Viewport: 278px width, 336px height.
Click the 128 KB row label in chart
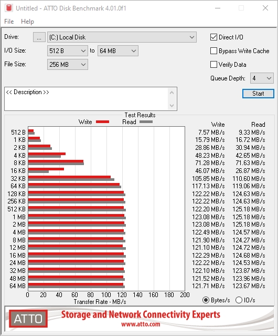coord(17,194)
